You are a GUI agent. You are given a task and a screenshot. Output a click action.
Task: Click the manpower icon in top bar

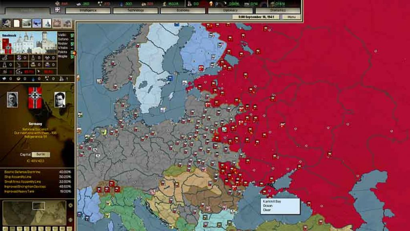[189, 3]
